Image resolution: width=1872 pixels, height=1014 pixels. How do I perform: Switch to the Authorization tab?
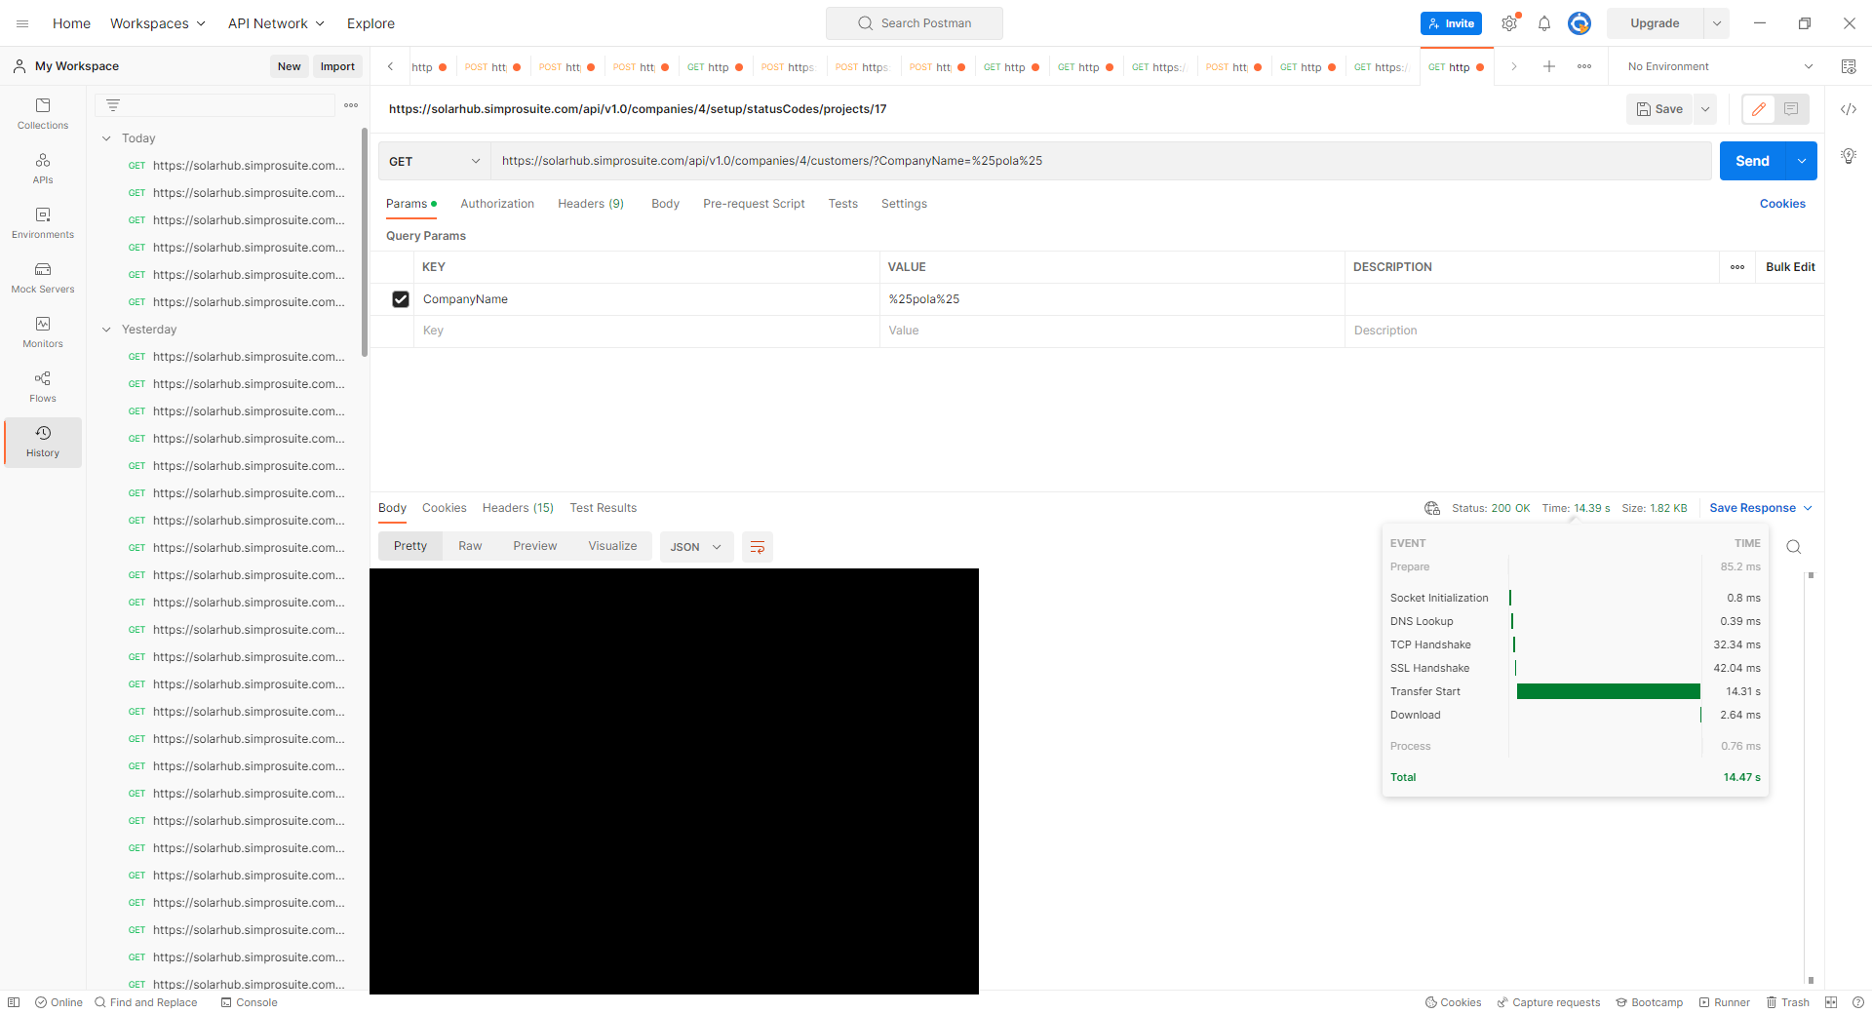497,204
